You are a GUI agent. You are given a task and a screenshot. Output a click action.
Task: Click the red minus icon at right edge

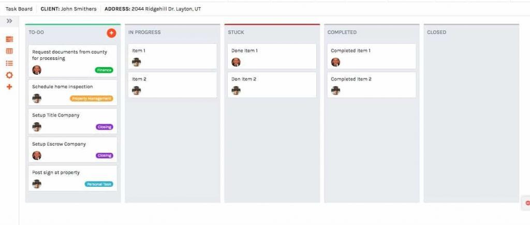point(527,203)
